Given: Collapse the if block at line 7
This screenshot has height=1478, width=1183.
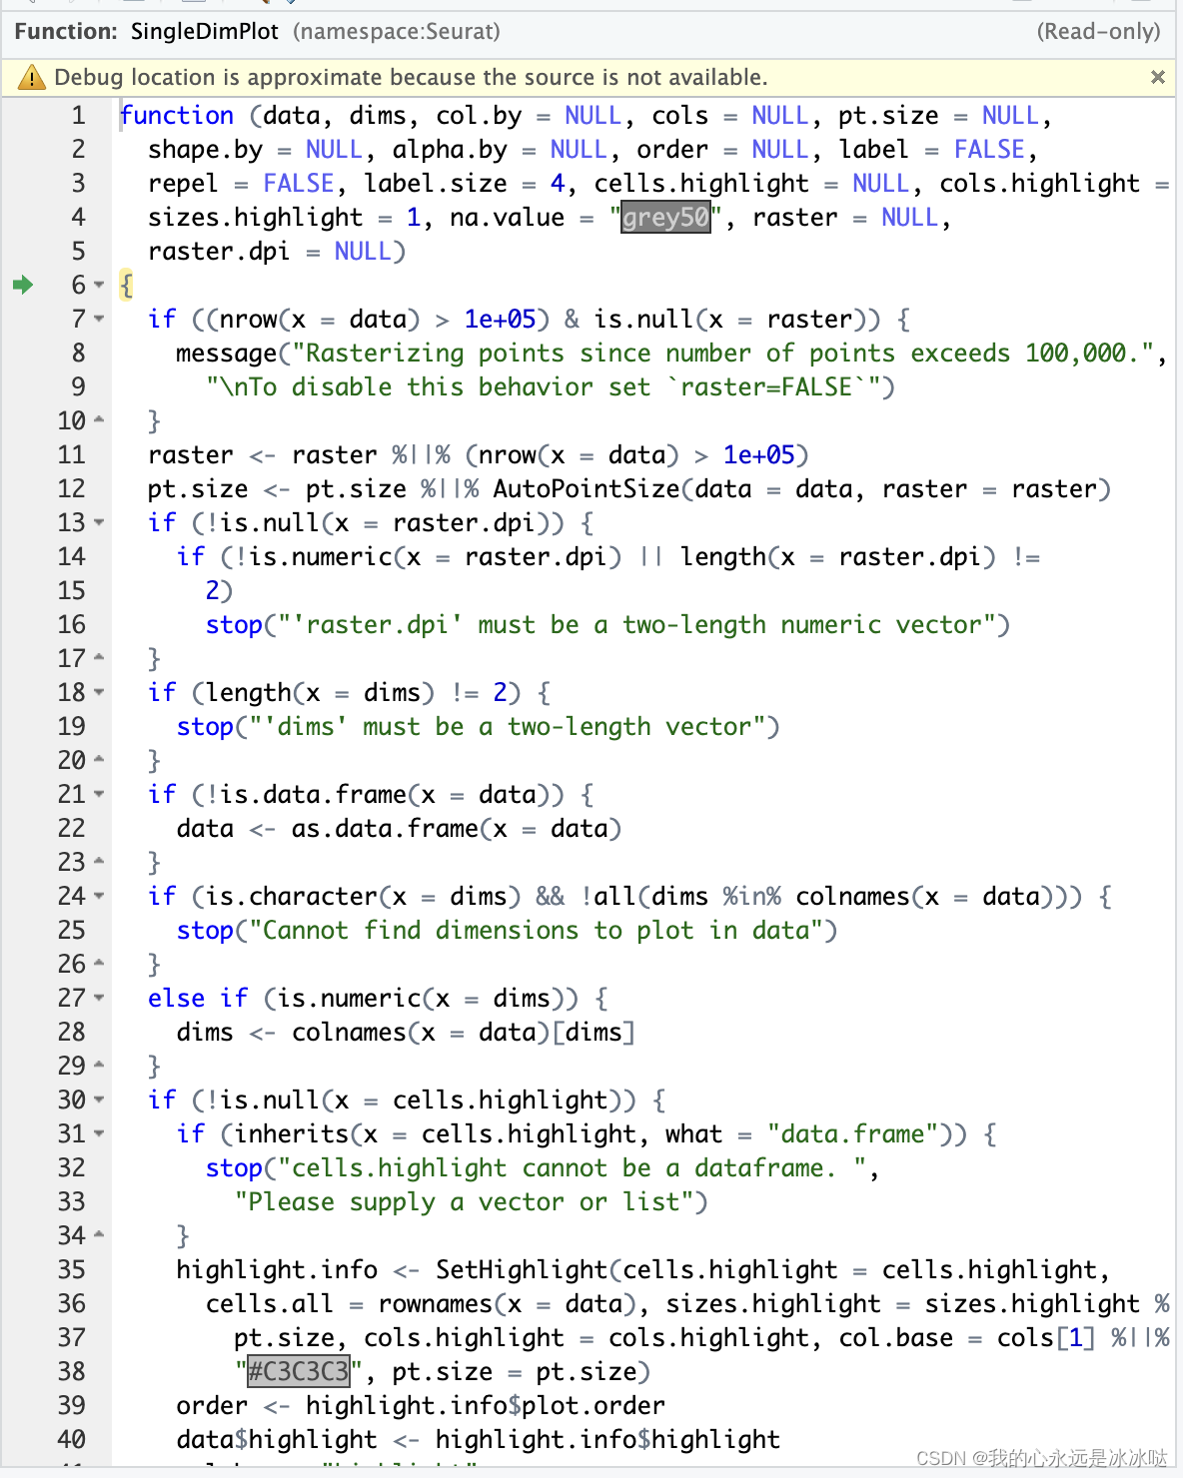Looking at the screenshot, I should pos(99,319).
